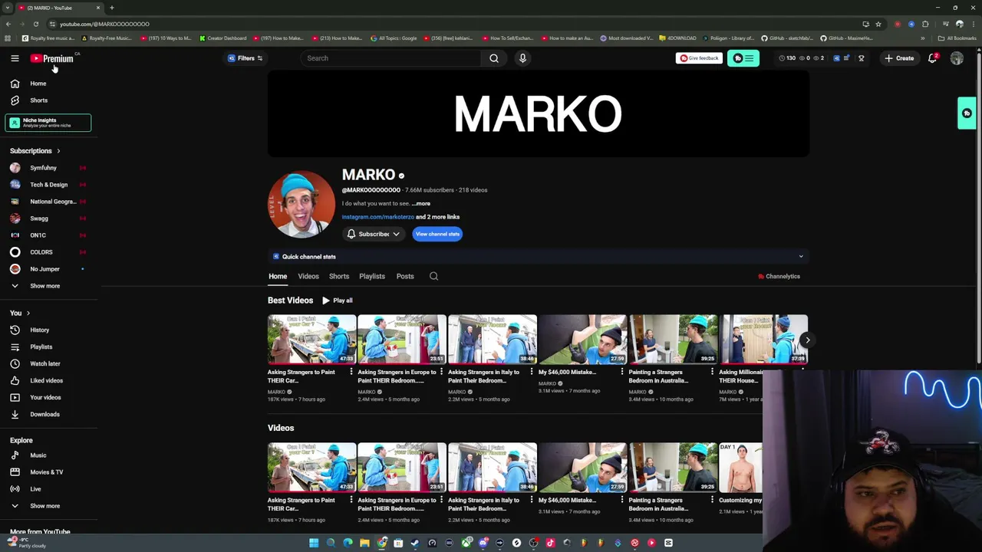Screen dimensions: 982x552
Task: Open the Subscribed notification dropdown
Action: click(x=374, y=234)
